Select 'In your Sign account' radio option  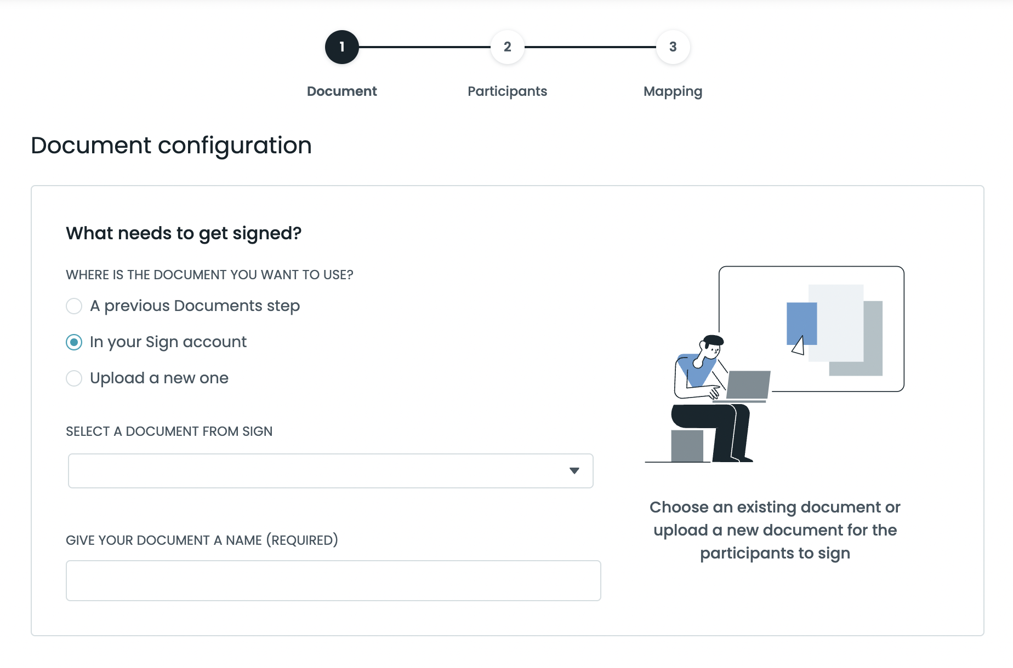(73, 342)
